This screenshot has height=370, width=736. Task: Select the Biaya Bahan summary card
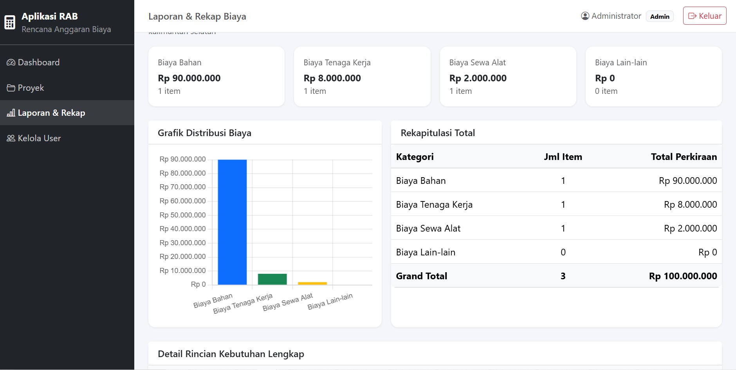(x=216, y=77)
